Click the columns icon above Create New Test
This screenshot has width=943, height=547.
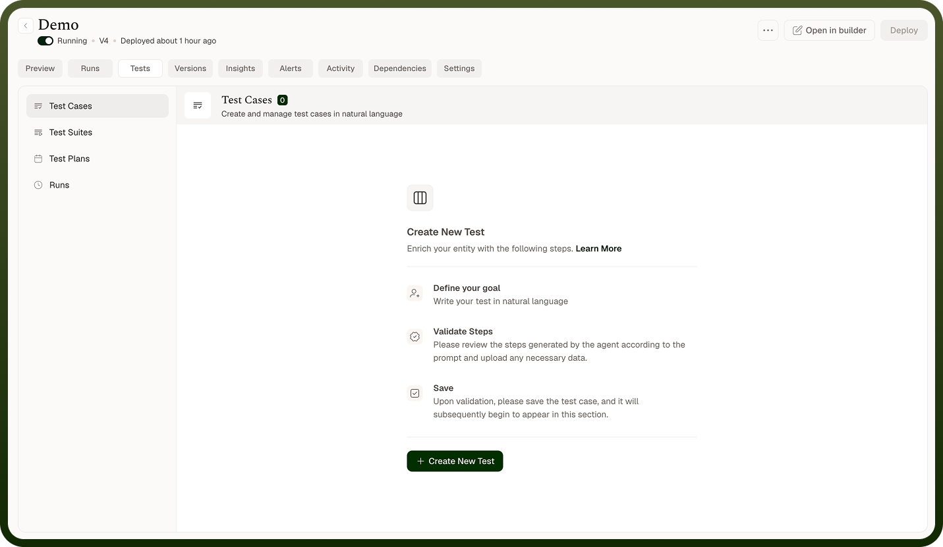pyautogui.click(x=420, y=197)
